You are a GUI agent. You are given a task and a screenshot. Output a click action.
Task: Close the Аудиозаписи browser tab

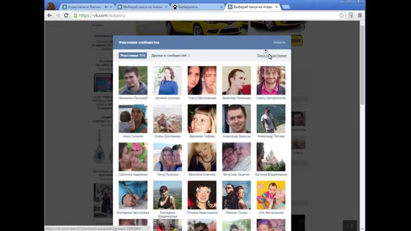click(111, 7)
